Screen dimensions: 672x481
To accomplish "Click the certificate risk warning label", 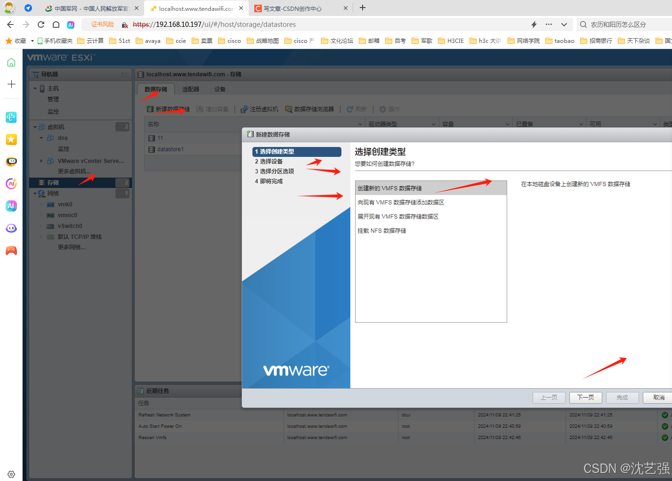I will tap(103, 24).
